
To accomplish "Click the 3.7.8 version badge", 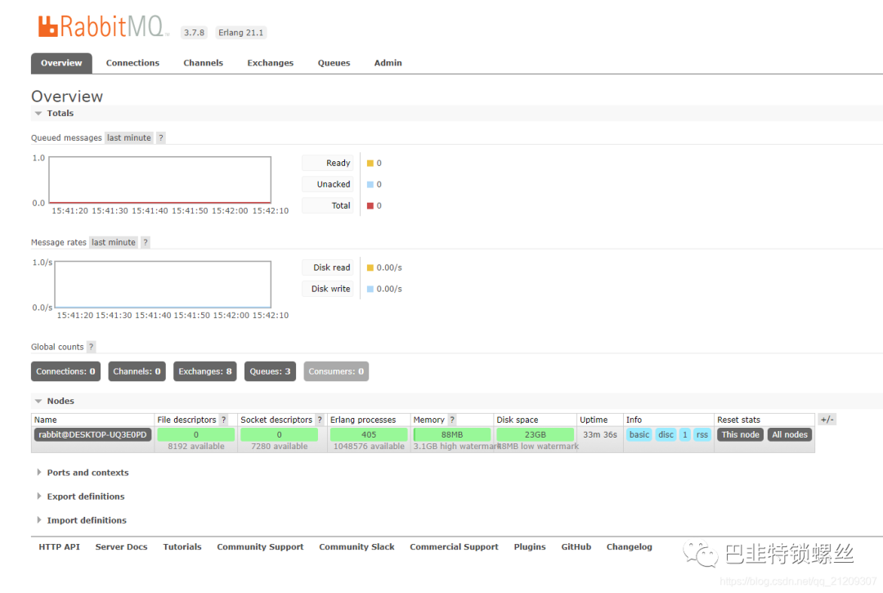I will 195,33.
